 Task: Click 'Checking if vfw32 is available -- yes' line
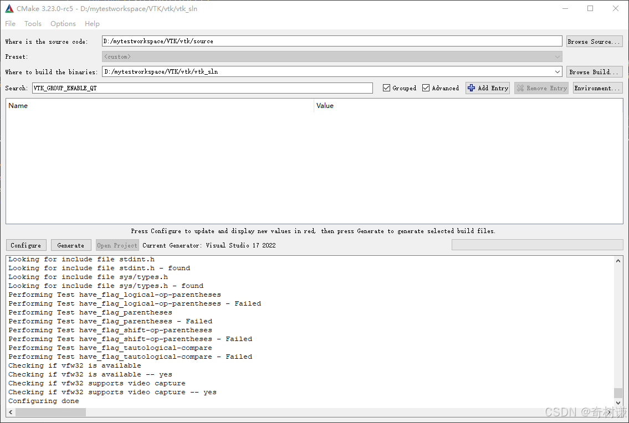click(x=90, y=374)
